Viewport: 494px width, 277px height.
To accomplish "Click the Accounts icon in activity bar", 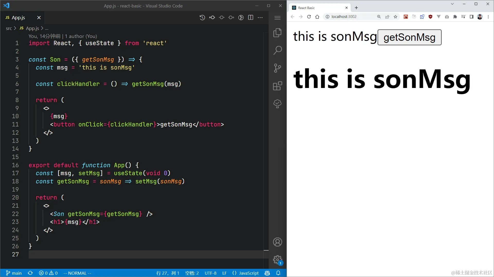I will [x=277, y=242].
